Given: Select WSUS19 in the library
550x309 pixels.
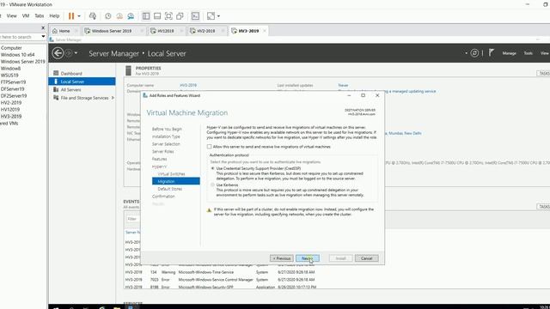Looking at the screenshot, I should click(9, 75).
